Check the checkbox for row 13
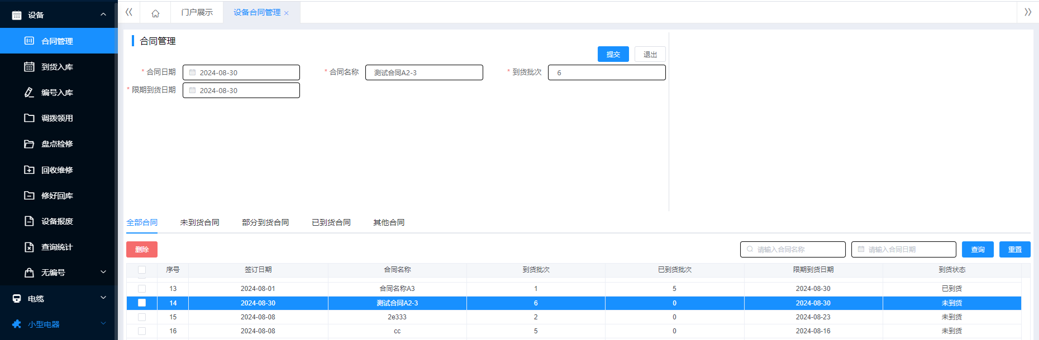Screen dimensions: 1039x340 [142, 289]
